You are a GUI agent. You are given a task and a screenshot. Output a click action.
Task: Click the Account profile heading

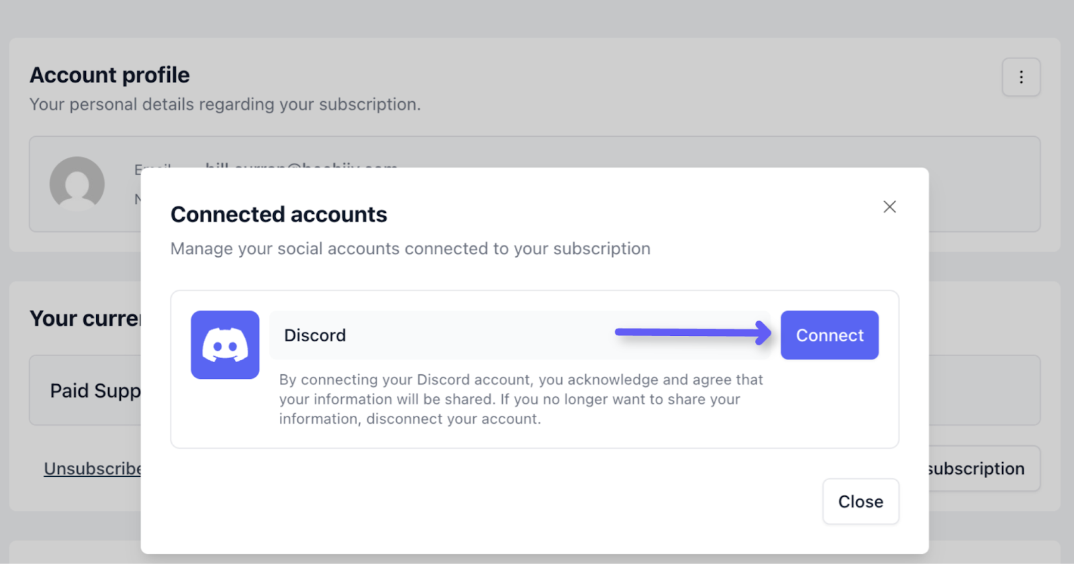[109, 75]
